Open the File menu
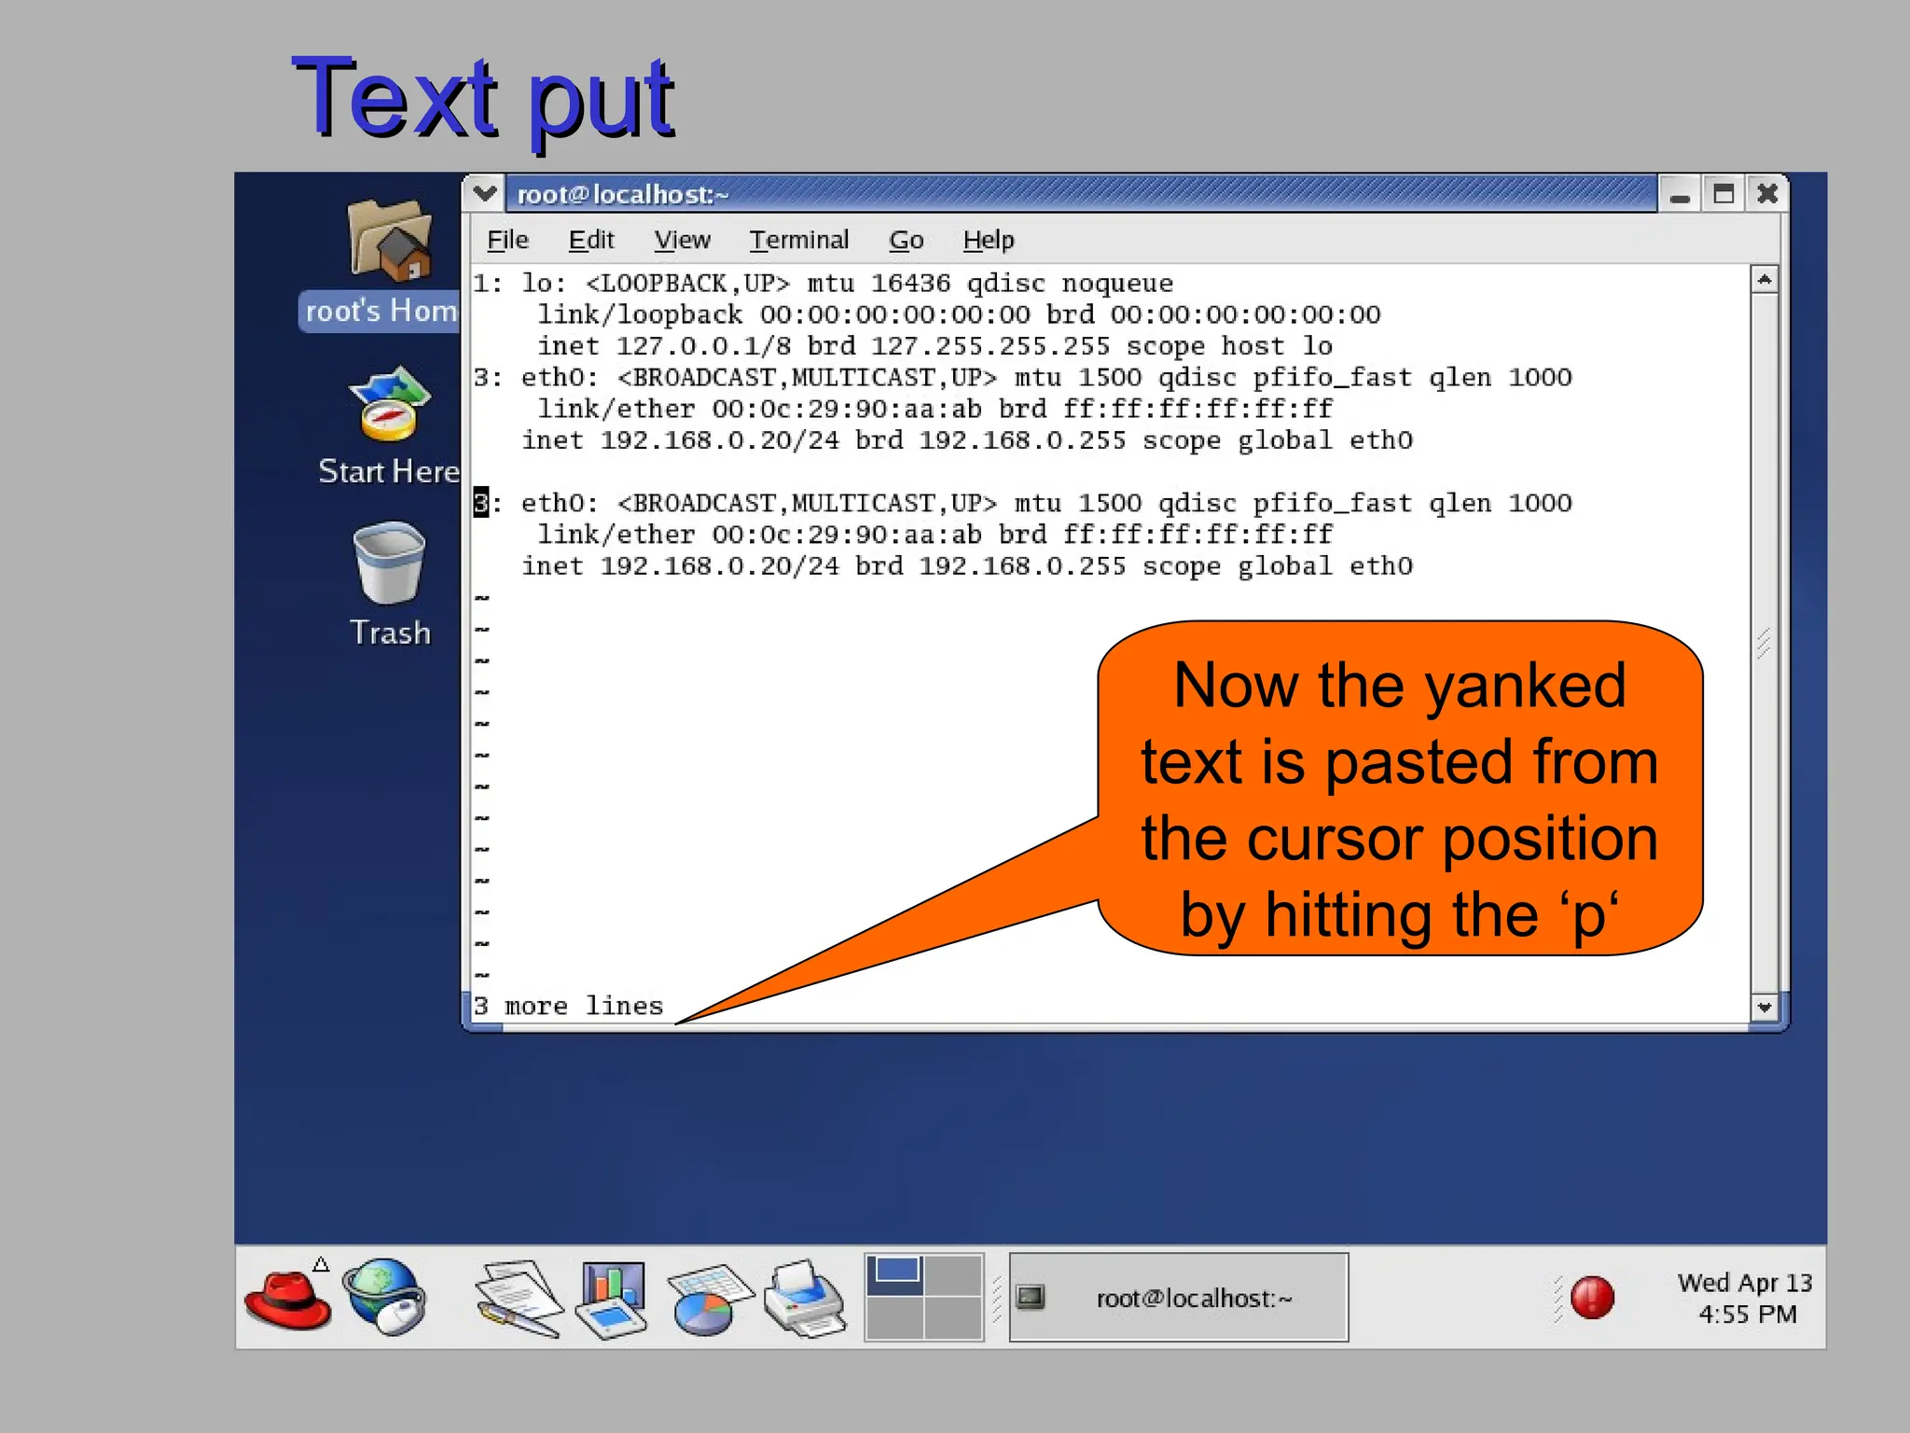 coord(507,240)
